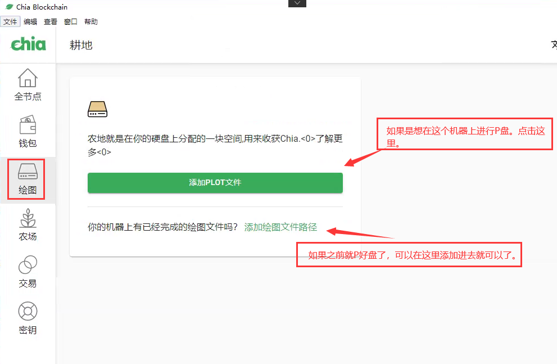Click the 添加PLOT文件 green button
This screenshot has width=557, height=364.
pos(215,182)
